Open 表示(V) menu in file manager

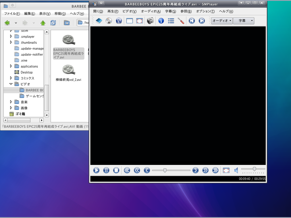45,14
